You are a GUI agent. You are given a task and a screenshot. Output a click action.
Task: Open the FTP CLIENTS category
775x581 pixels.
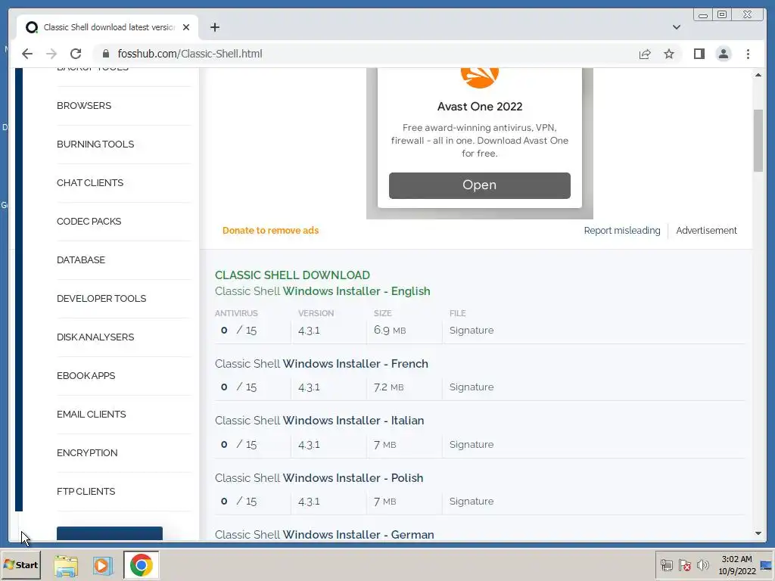[x=86, y=491]
